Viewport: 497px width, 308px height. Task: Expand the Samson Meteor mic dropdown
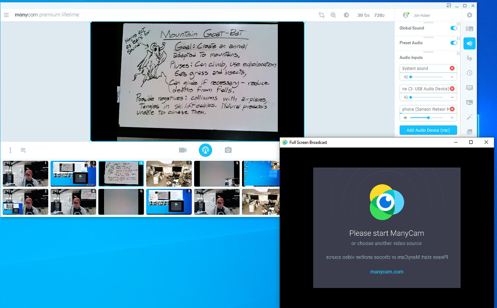[x=452, y=118]
